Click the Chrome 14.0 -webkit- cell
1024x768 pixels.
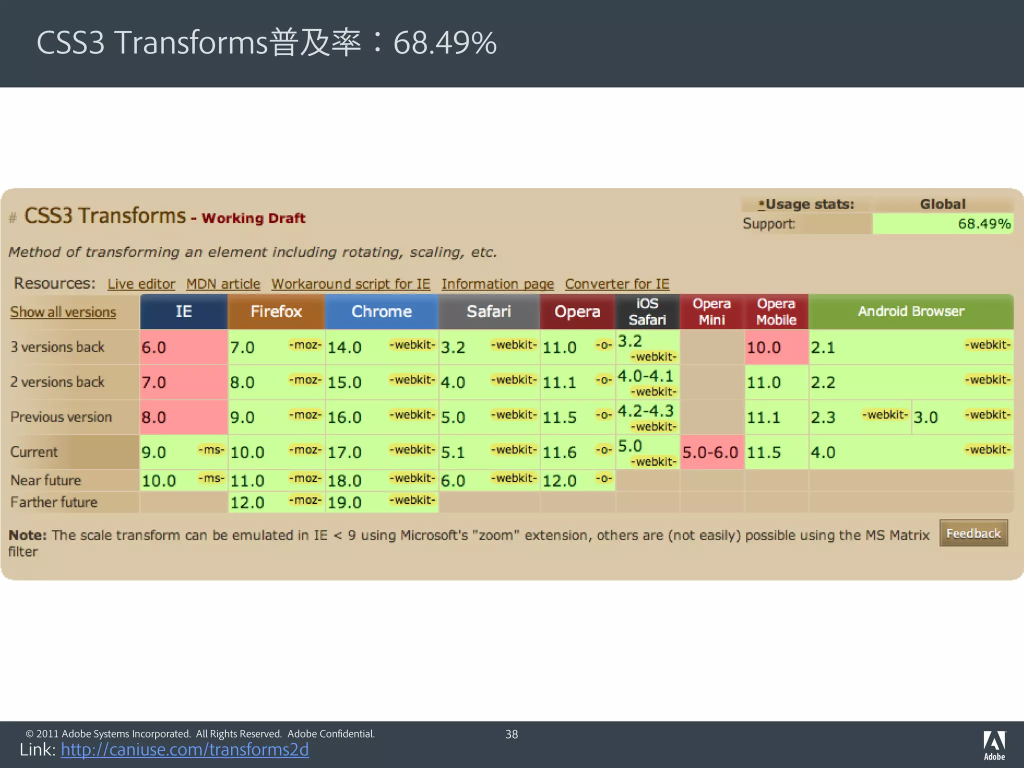381,347
